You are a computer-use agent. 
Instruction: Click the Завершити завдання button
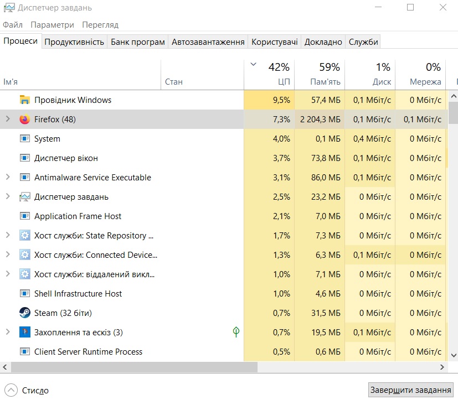click(411, 390)
